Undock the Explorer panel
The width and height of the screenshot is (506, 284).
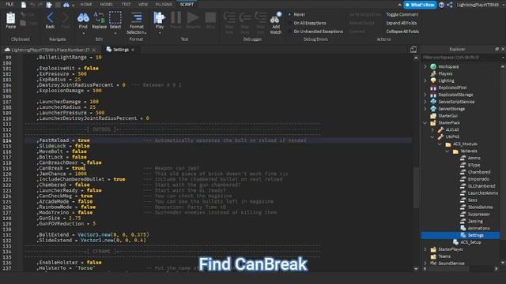pos(497,49)
